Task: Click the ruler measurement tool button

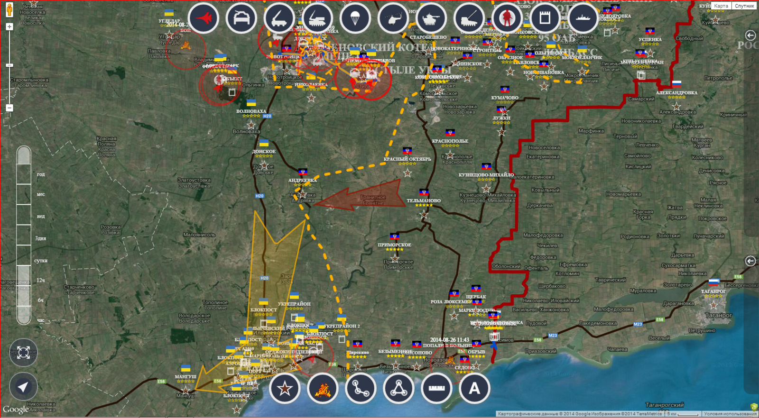Action: [436, 389]
